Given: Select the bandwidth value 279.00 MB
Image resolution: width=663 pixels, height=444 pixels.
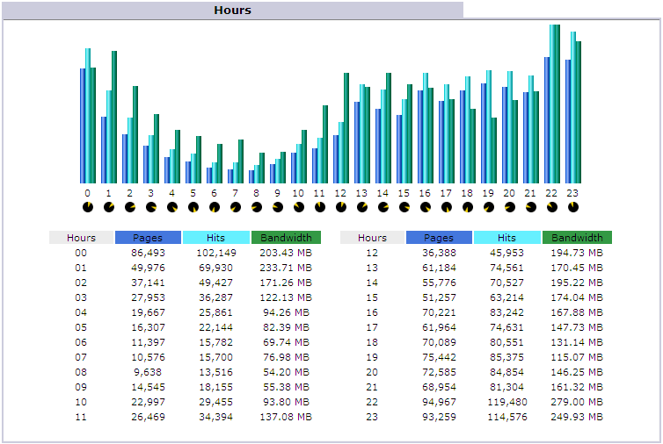Looking at the screenshot, I should [577, 402].
